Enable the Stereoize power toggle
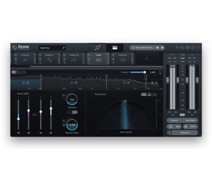This screenshot has width=212, height=179. pos(64,95)
